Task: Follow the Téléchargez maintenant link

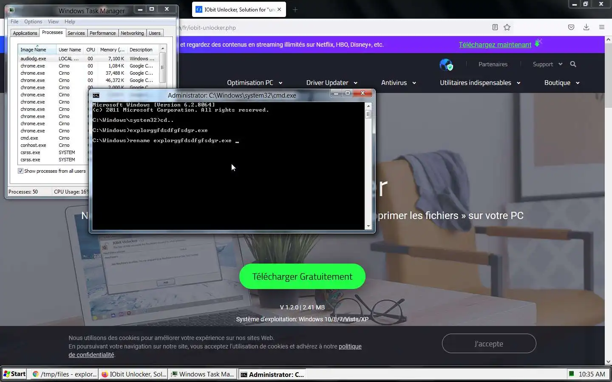Action: (x=495, y=45)
